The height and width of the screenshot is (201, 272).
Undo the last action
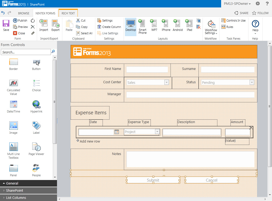coord(3,13)
